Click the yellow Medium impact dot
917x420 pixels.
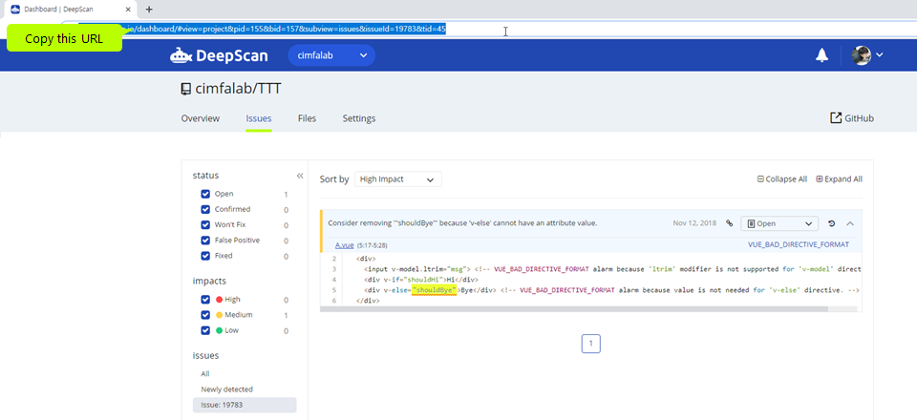220,315
